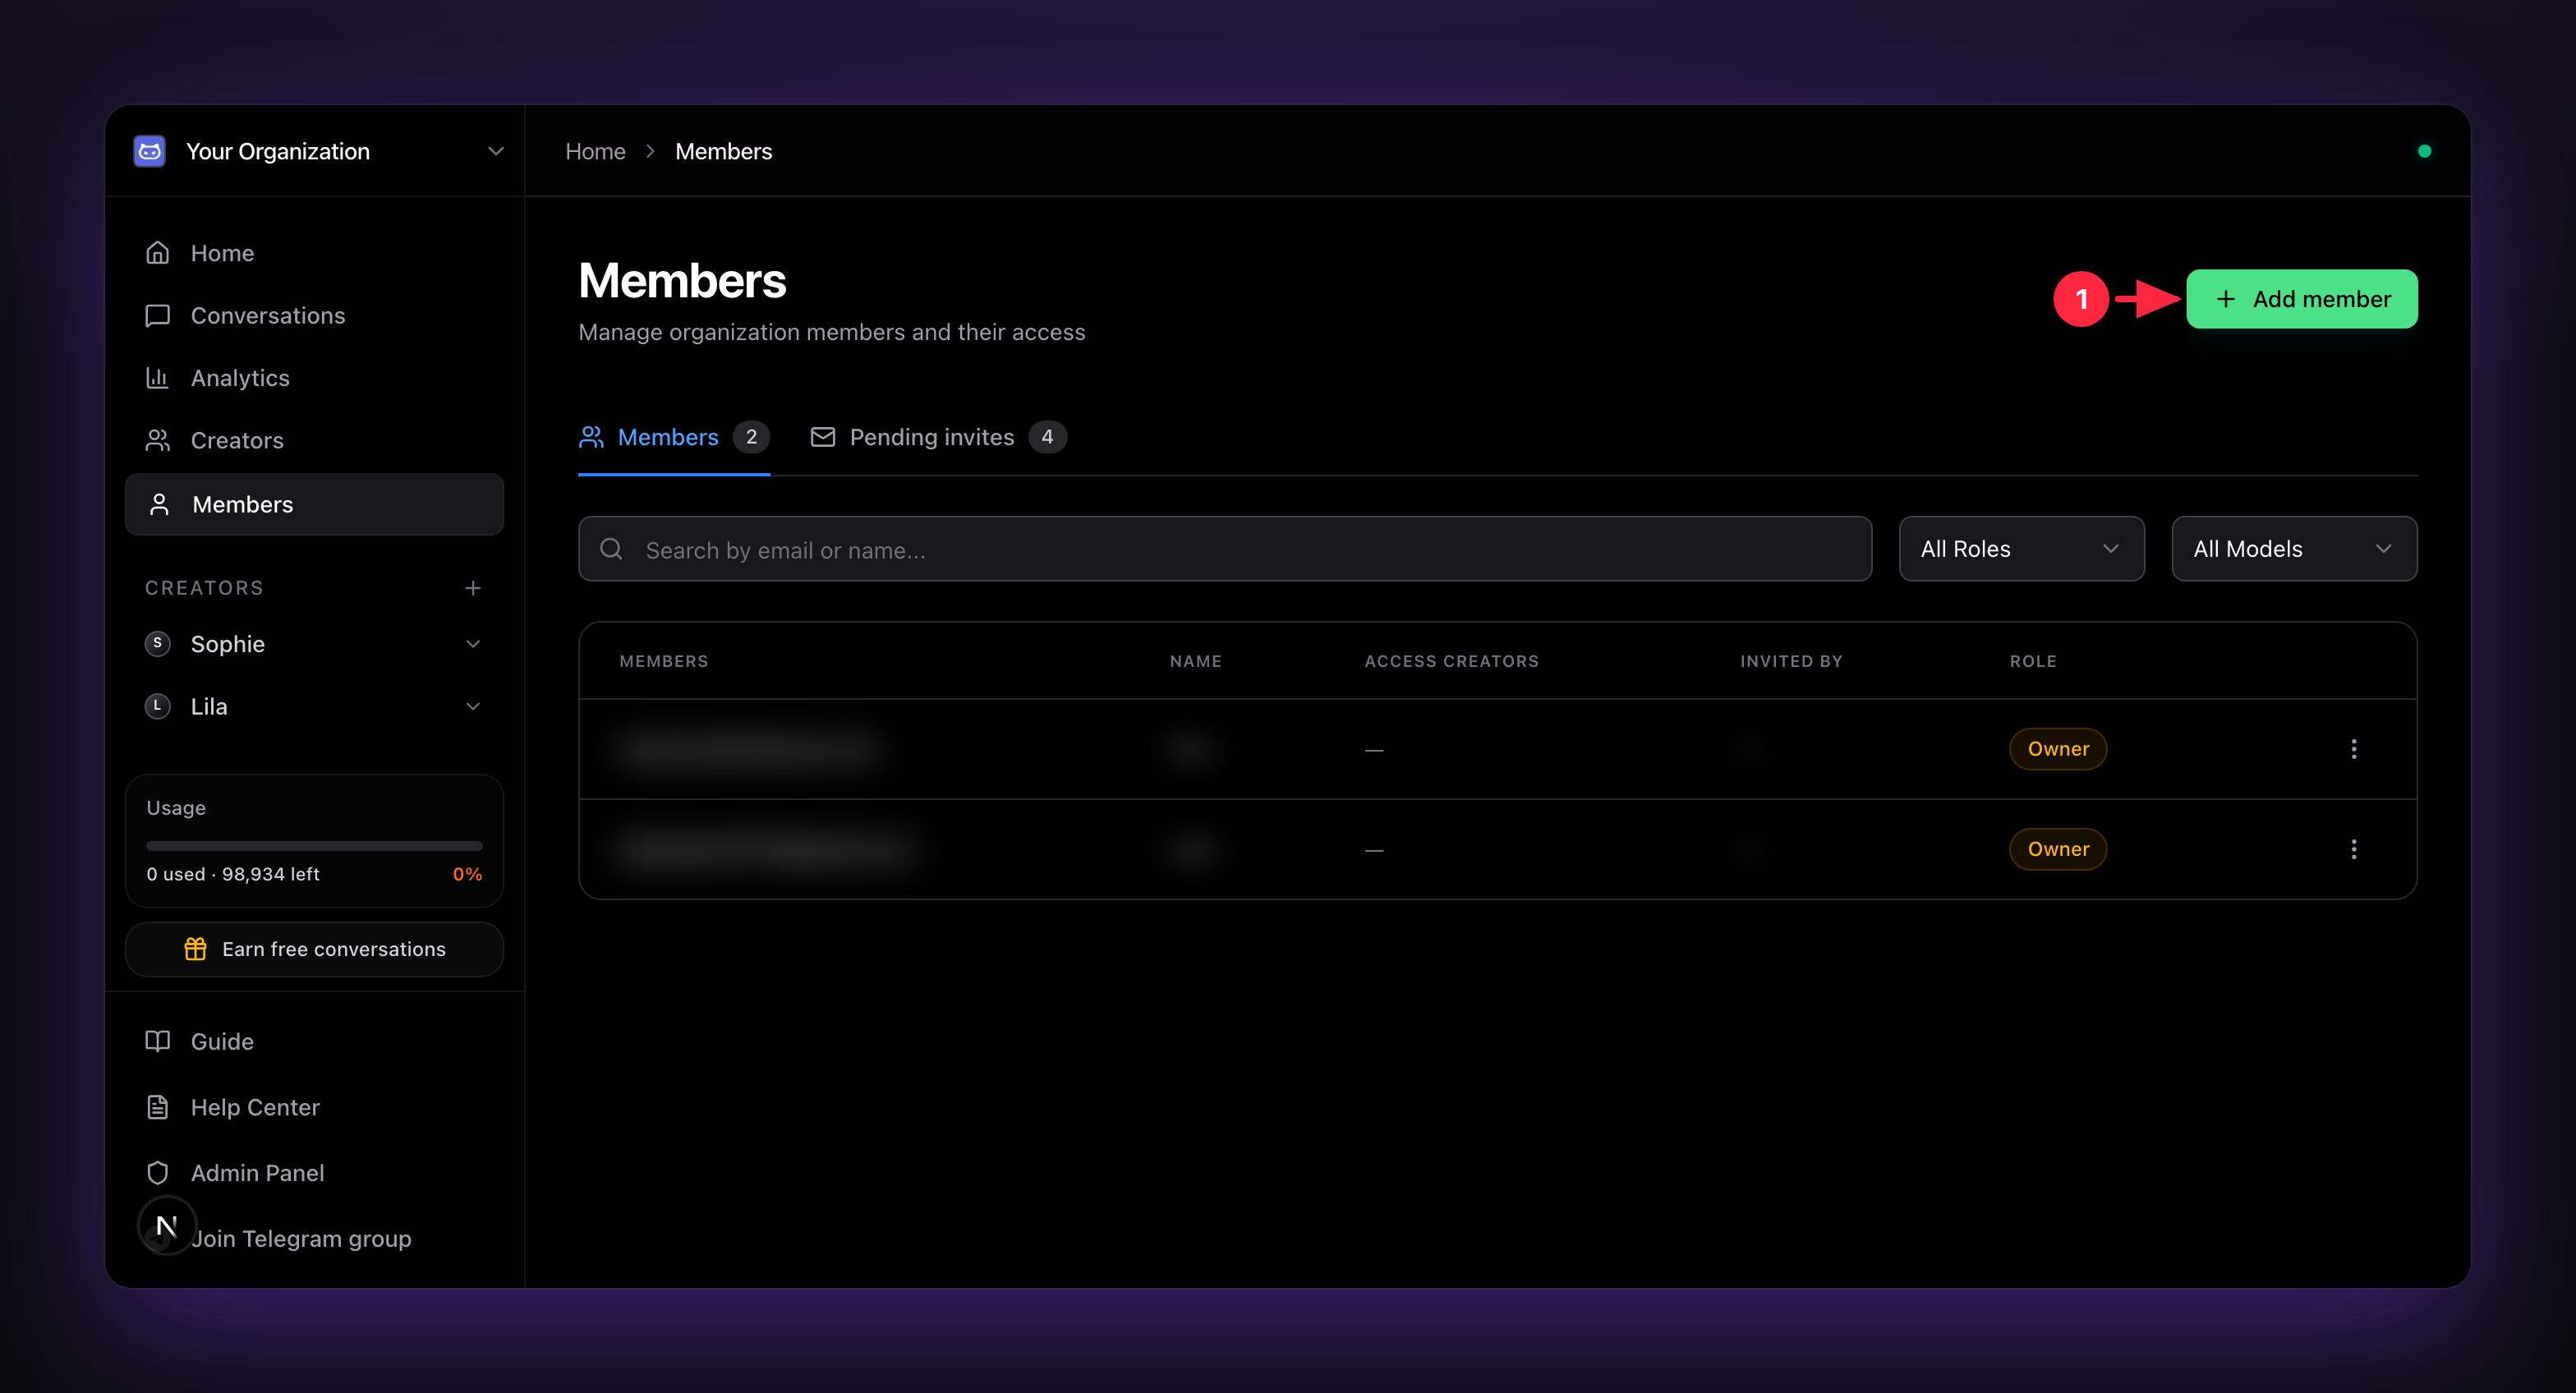Click the round N badge icon
This screenshot has height=1393, width=2576.
[x=167, y=1225]
